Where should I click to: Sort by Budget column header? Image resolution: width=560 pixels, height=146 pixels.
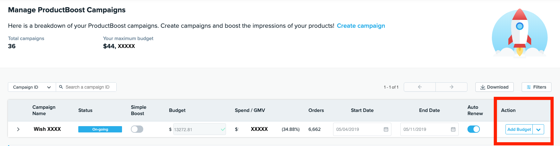(177, 110)
